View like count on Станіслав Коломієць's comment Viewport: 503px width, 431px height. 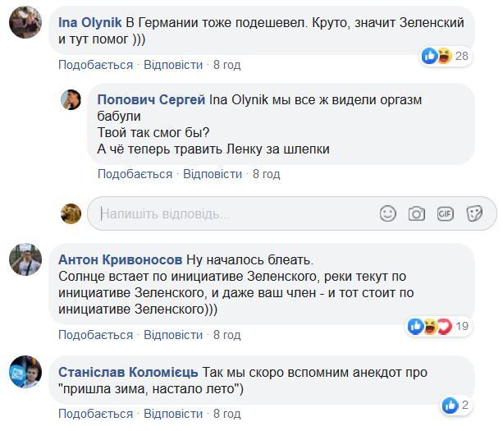[455, 405]
